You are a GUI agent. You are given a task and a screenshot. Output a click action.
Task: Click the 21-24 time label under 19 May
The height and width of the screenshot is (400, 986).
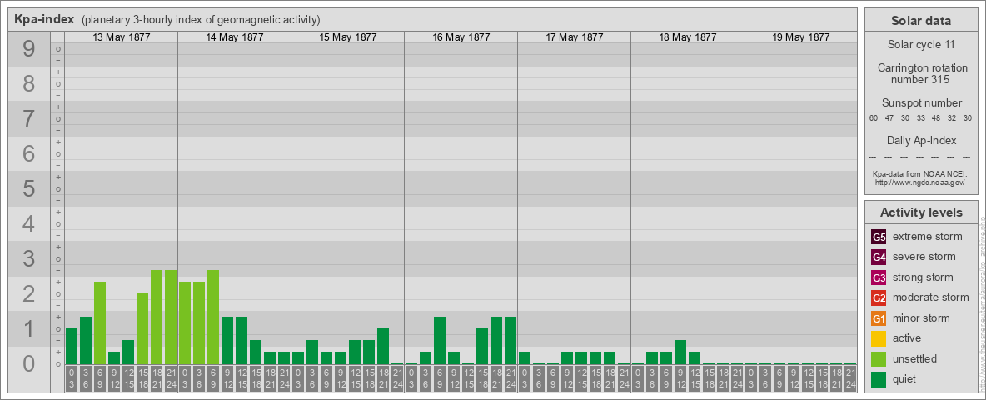849,378
